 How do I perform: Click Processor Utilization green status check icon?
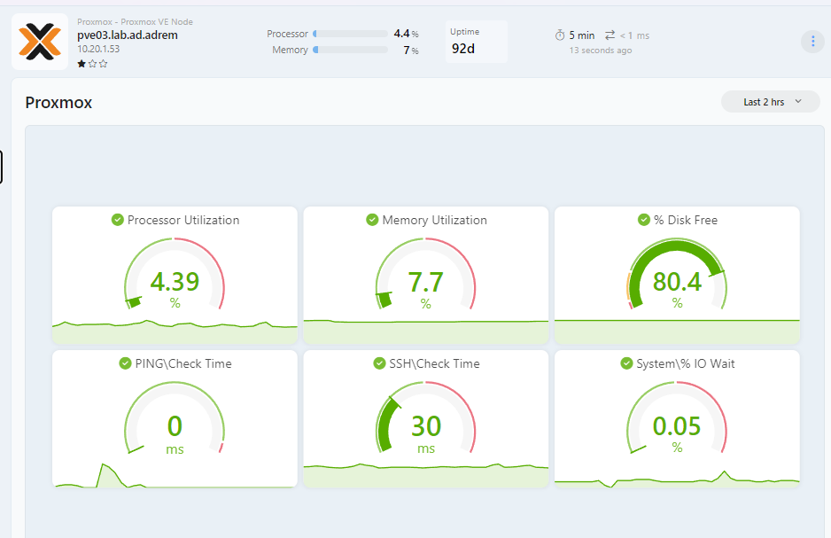coord(118,220)
